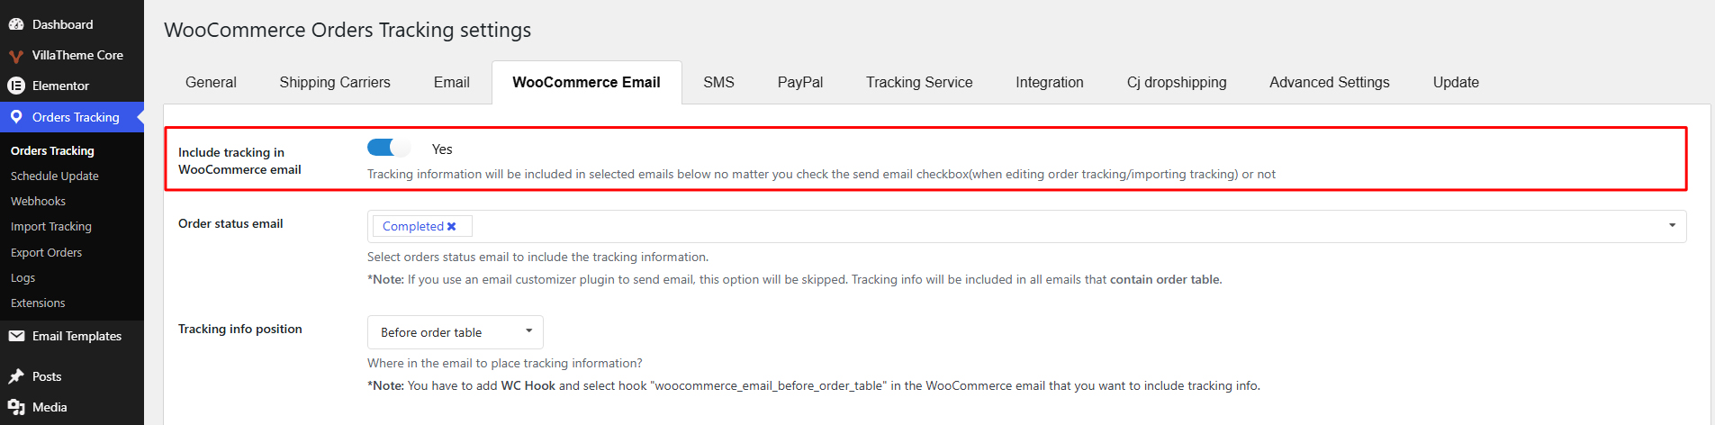Viewport: 1715px width, 425px height.
Task: Remove the Completed status tag
Action: (452, 227)
